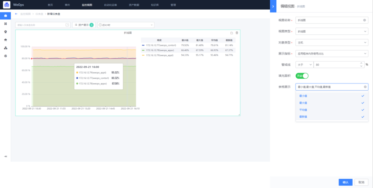Click the view name input field
This screenshot has width=373, height=188.
332,20
